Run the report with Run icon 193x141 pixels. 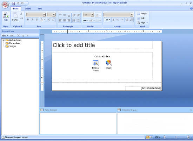[6, 16]
